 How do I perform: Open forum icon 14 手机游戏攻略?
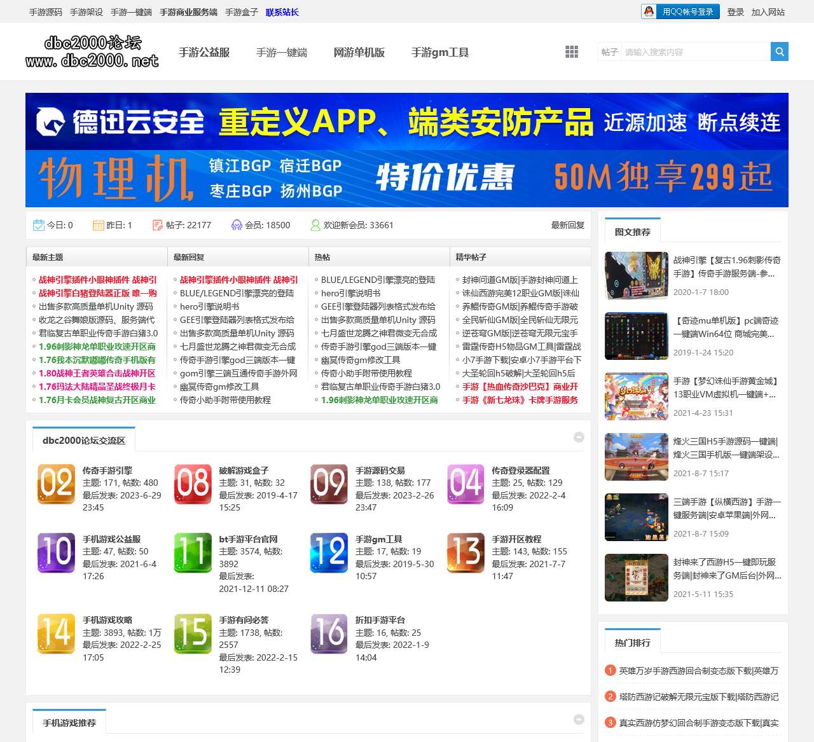(x=56, y=633)
